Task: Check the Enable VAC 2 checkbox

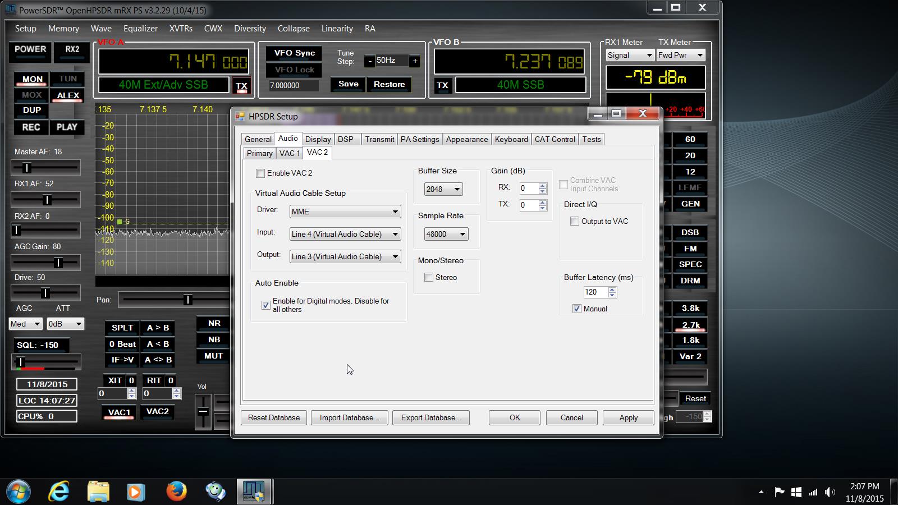Action: pyautogui.click(x=260, y=173)
